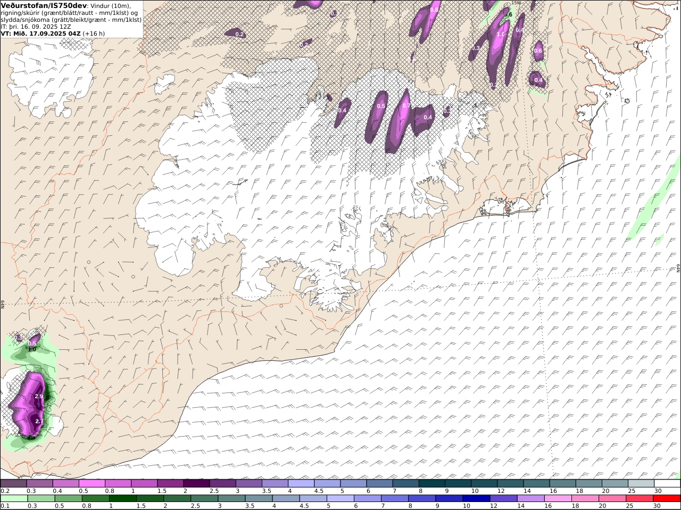Pick lower legend pale green swatch 0.1 to 0.3
681x510 pixels.
click(x=14, y=498)
